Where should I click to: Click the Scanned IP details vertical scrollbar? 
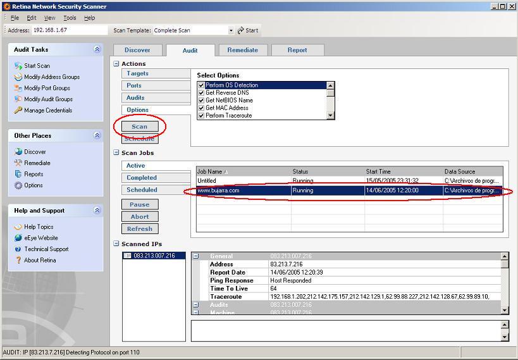tap(504, 283)
